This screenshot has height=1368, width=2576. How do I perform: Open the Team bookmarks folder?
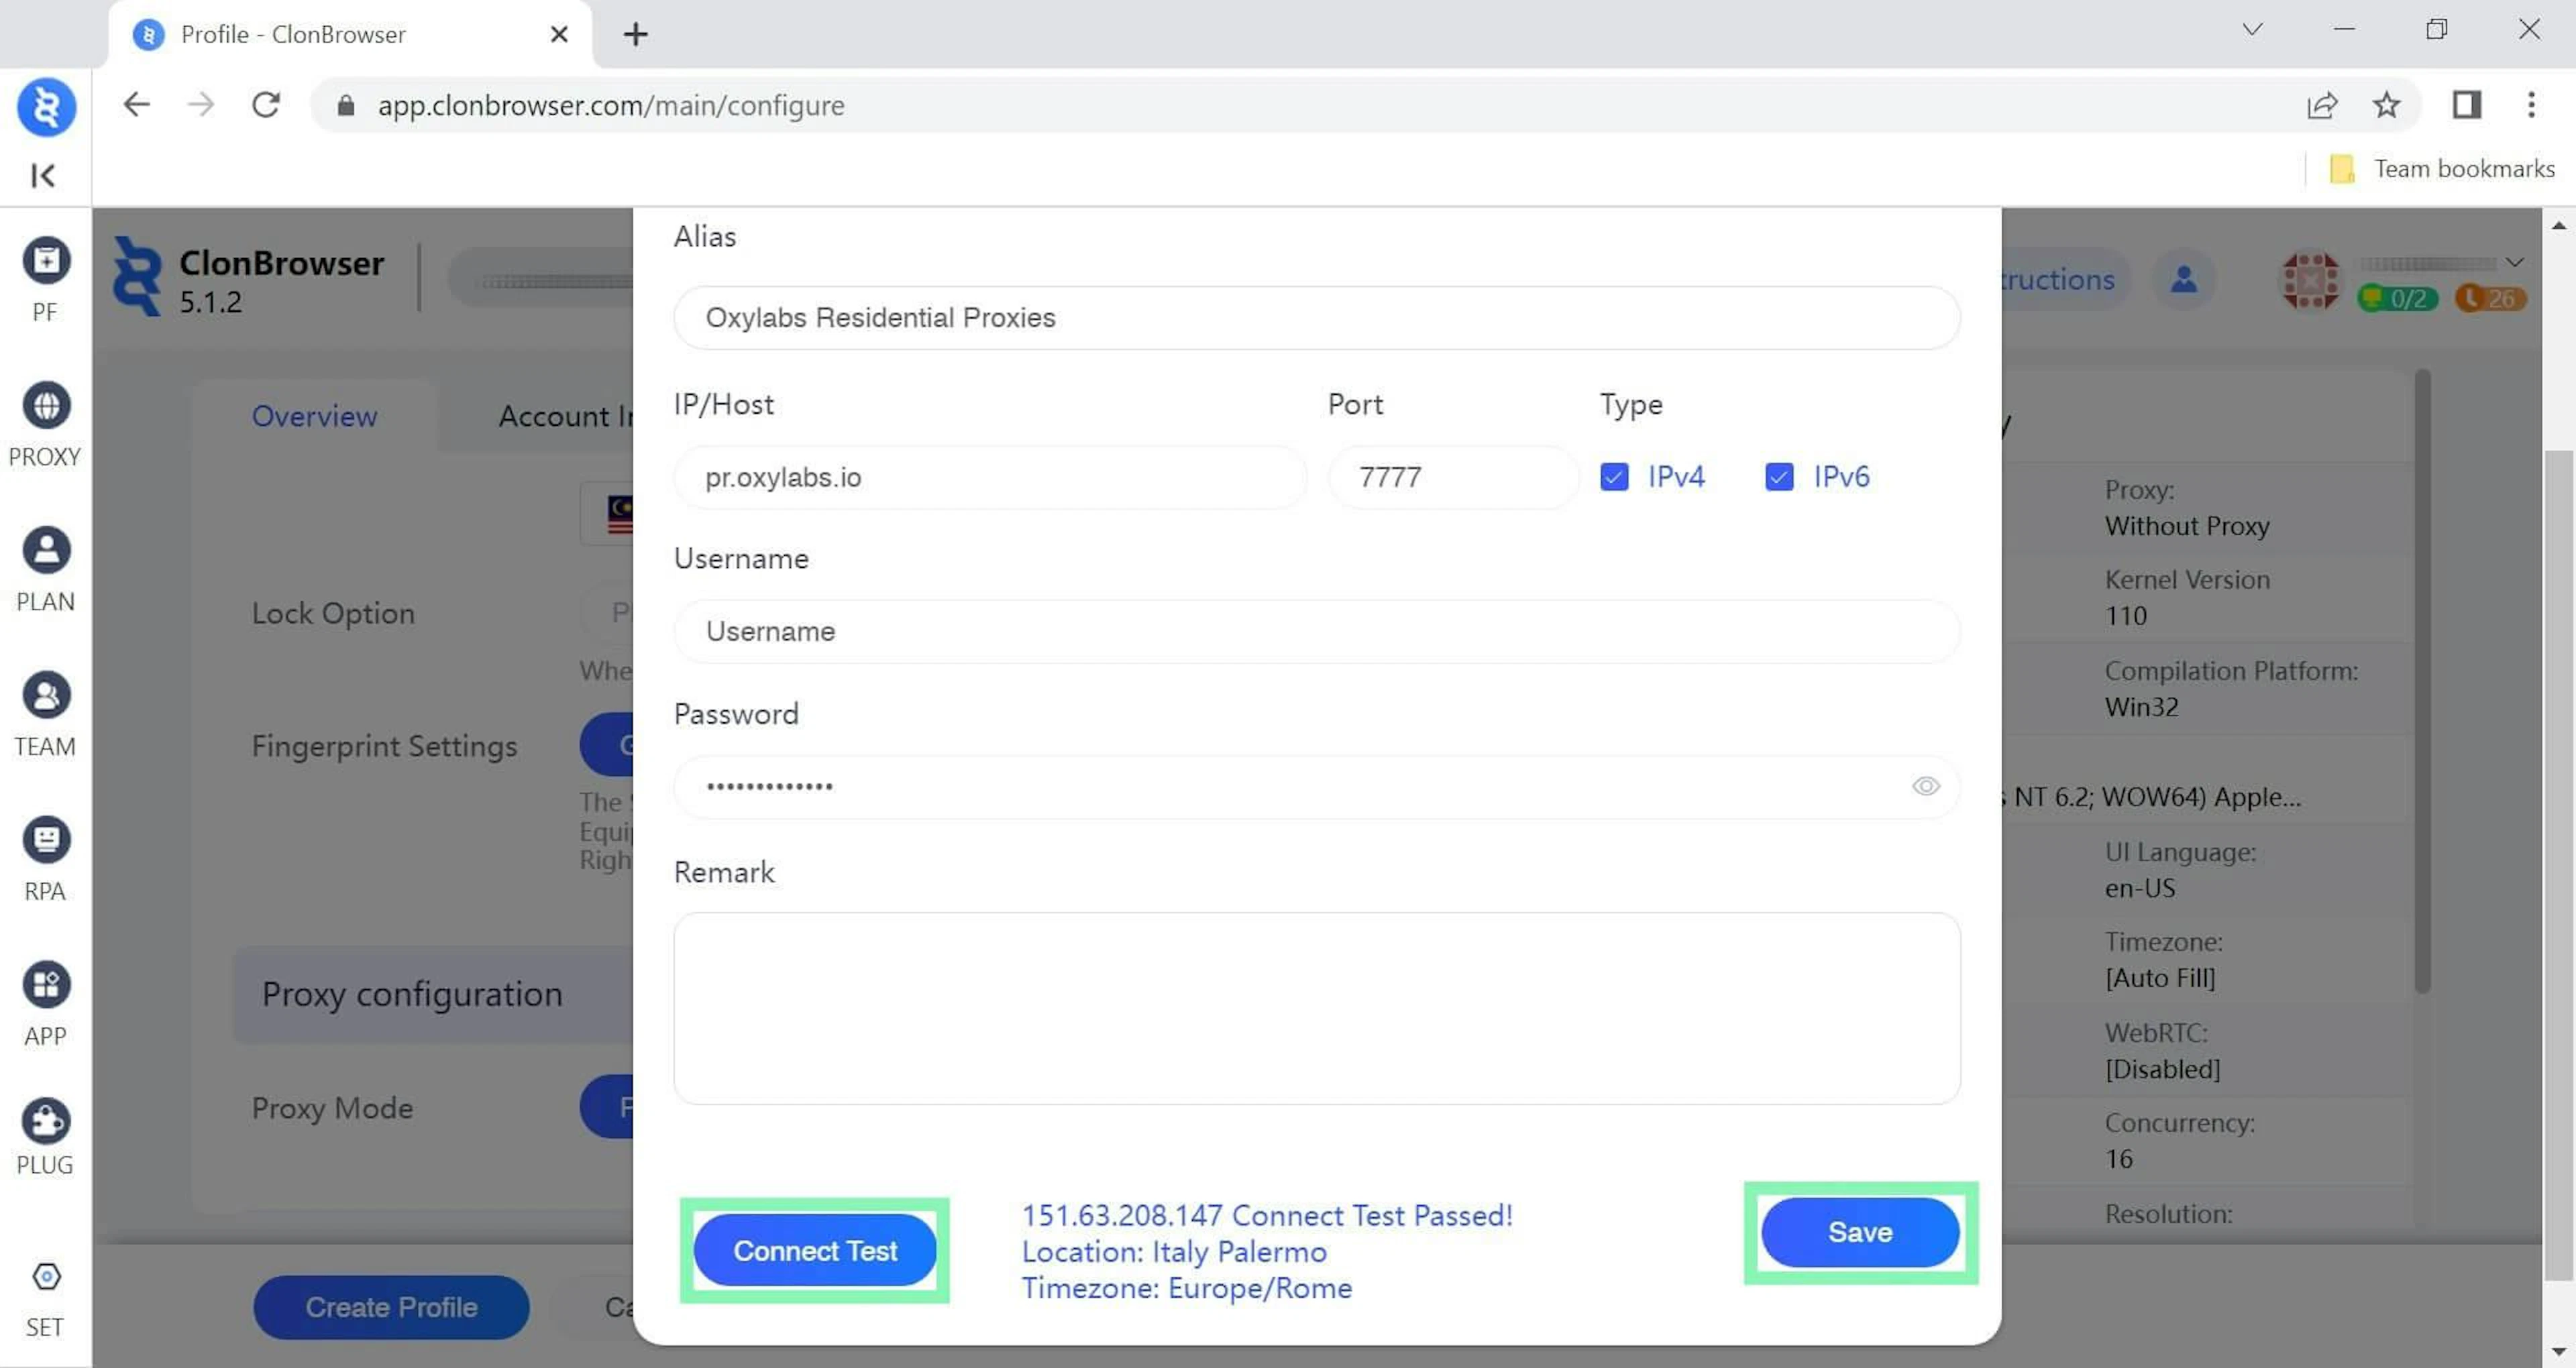[x=2442, y=169]
